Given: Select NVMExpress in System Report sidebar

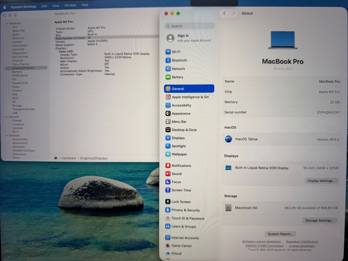Looking at the screenshot, I should [20, 76].
